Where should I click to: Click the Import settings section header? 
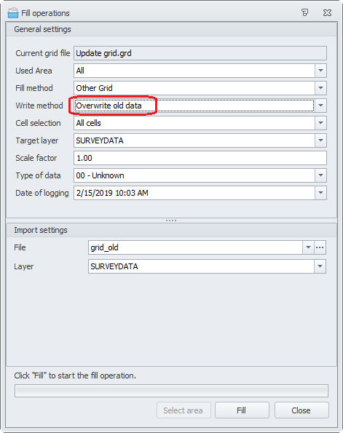coord(171,230)
